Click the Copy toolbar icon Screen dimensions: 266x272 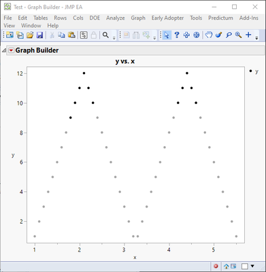pos(61,35)
